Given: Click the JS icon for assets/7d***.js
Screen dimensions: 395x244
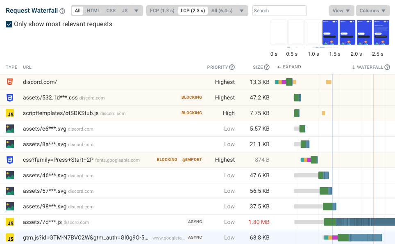Looking at the screenshot, I should coord(10,222).
